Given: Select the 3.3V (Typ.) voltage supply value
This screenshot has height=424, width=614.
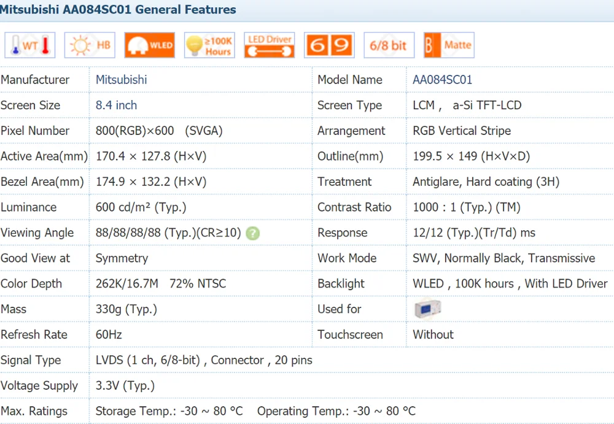Looking at the screenshot, I should point(125,385).
